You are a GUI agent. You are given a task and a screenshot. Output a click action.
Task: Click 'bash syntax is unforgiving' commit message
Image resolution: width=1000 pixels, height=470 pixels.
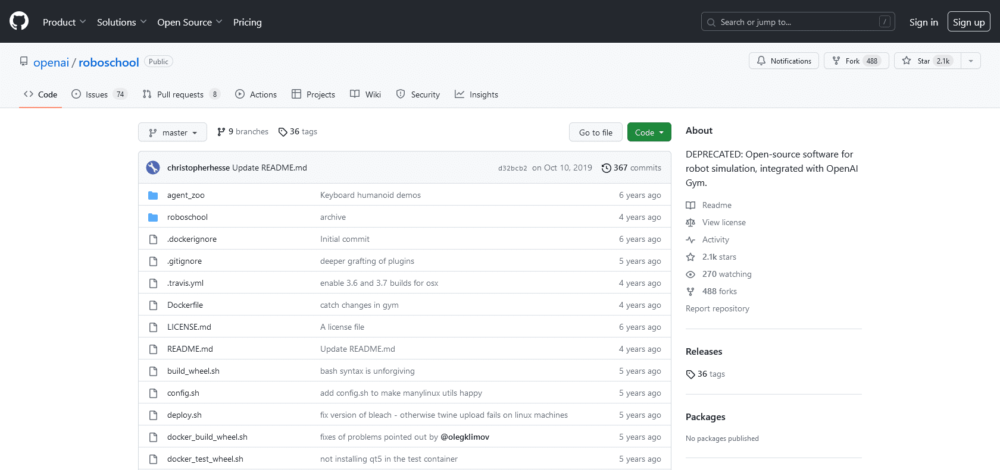tap(367, 371)
